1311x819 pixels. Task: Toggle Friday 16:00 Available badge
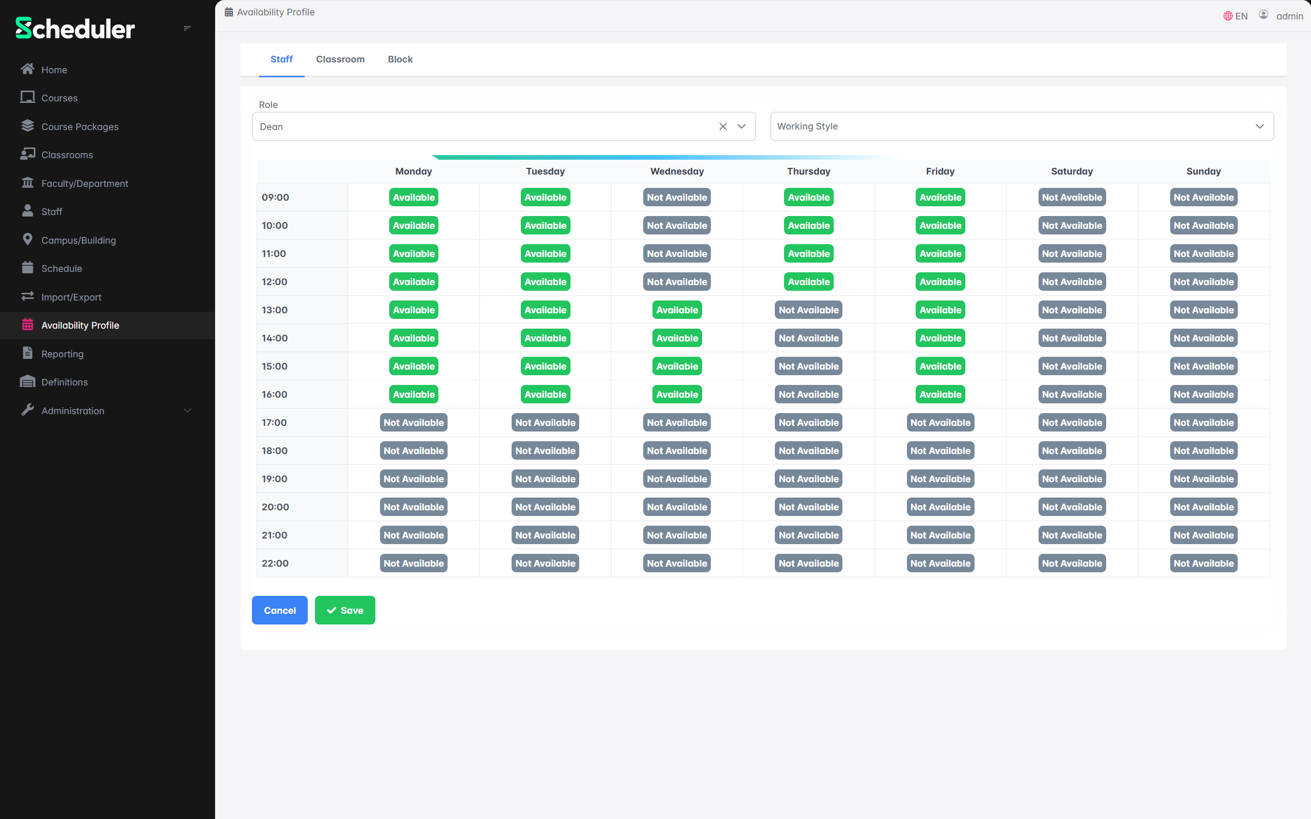(940, 394)
